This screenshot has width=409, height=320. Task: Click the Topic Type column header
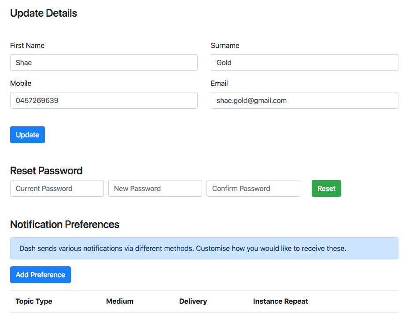pyautogui.click(x=34, y=301)
